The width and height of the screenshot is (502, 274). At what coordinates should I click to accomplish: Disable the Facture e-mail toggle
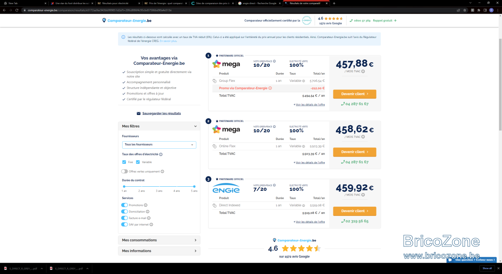click(x=124, y=218)
